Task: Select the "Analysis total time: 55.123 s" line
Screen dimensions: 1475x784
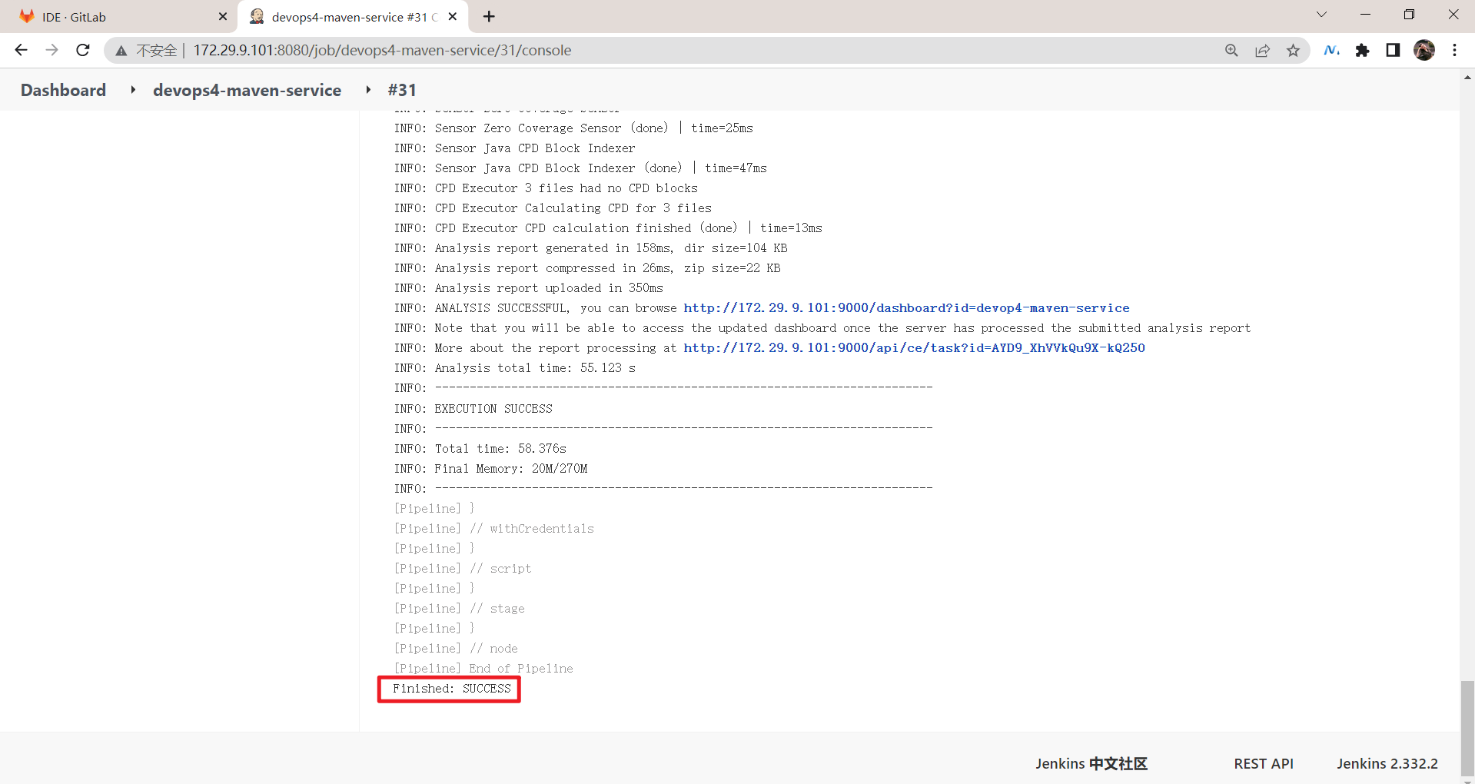Action: (x=515, y=367)
